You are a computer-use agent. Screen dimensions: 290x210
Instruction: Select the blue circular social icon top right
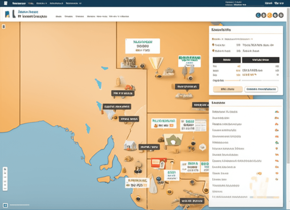tap(258, 15)
